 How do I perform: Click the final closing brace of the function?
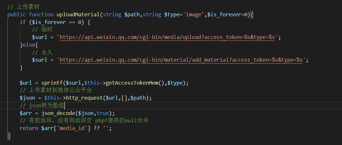[9, 136]
